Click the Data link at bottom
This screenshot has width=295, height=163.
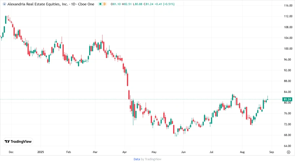pos(137,159)
